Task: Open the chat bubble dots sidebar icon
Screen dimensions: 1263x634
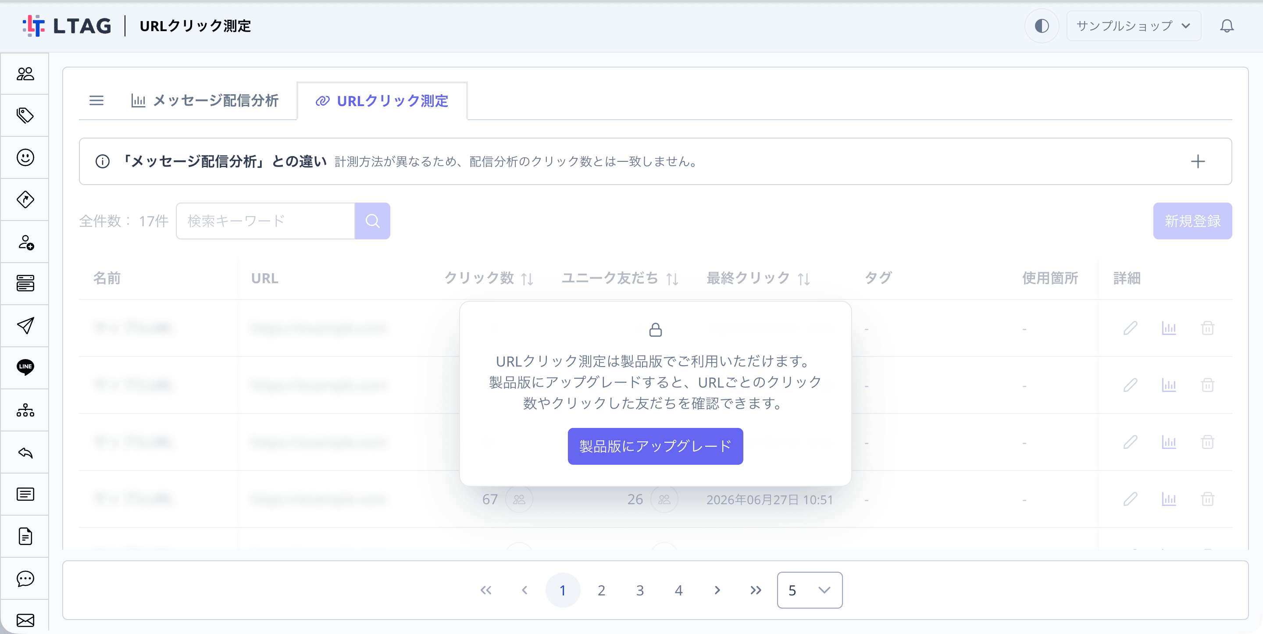Action: coord(25,579)
